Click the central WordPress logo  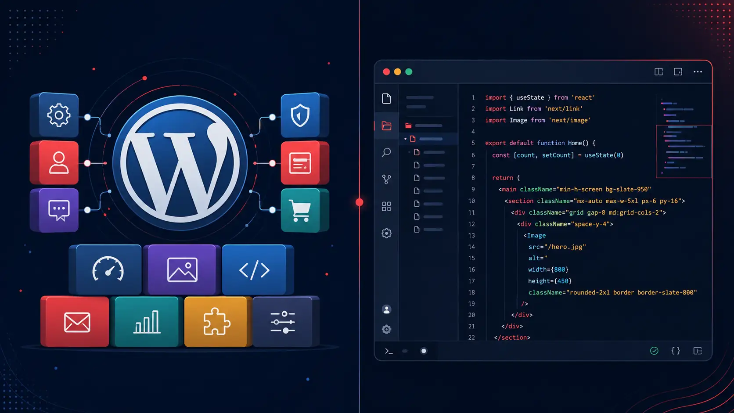pos(180,163)
